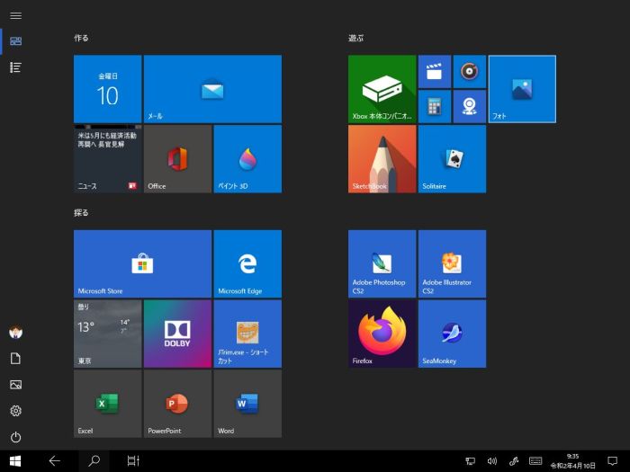The height and width of the screenshot is (472, 630).
Task: Open the volume control in system tray
Action: point(491,461)
